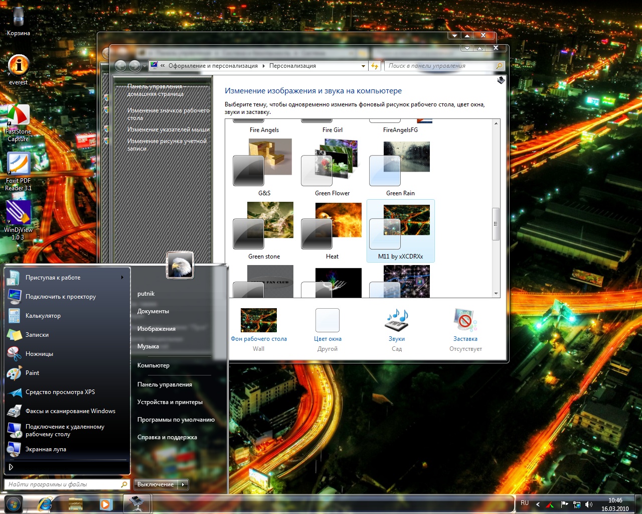Open Панель управления from Start menu

[165, 384]
